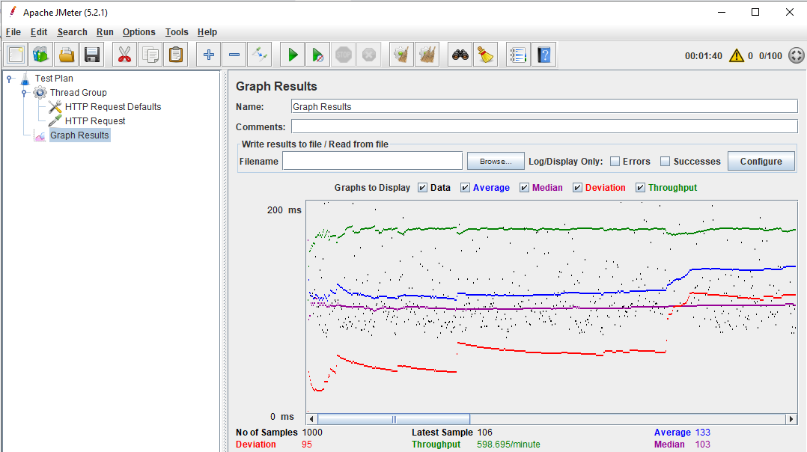The width and height of the screenshot is (807, 452).
Task: Uncheck the Deviation graph display
Action: 578,187
